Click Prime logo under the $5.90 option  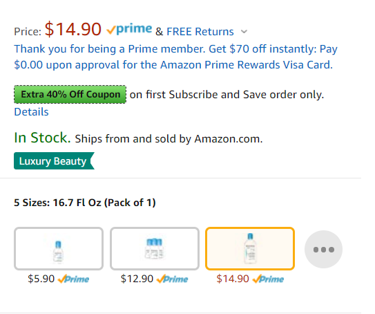[73, 279]
